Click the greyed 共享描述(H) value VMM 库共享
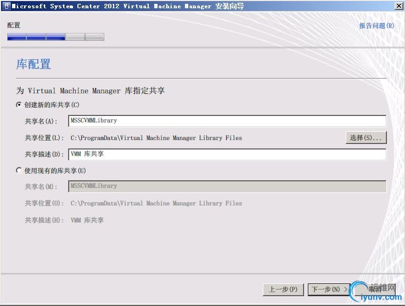Viewport: 405px width, 306px height. pos(87,220)
